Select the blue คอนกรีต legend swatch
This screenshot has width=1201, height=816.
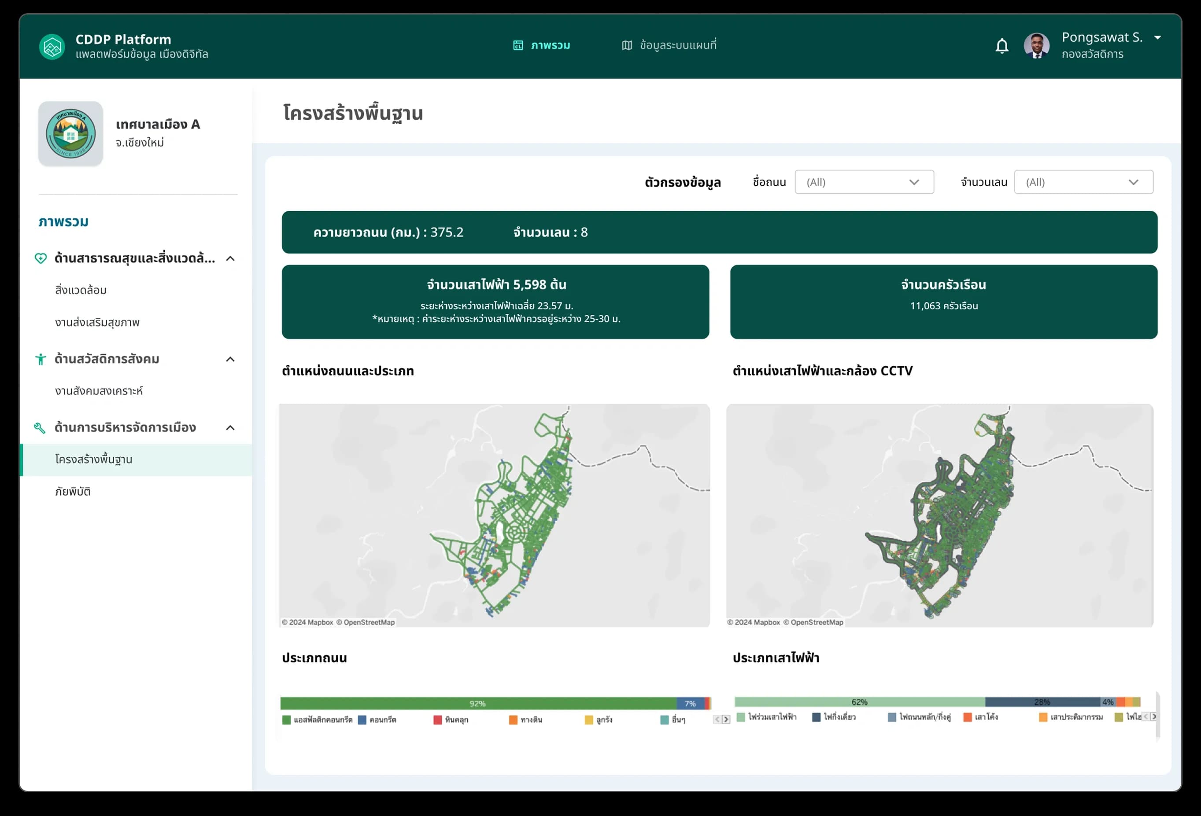(x=362, y=720)
